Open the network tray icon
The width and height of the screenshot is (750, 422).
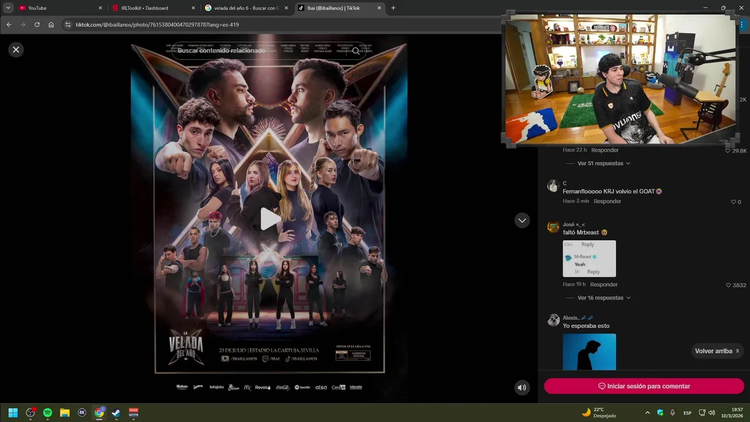pyautogui.click(x=703, y=413)
